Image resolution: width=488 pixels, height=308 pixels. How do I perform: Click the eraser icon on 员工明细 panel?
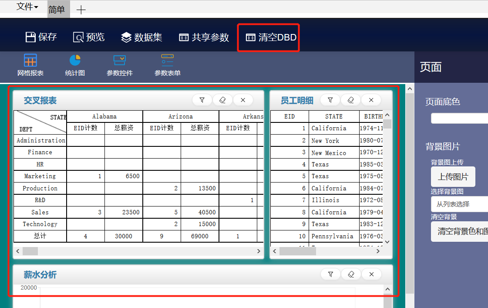[351, 100]
